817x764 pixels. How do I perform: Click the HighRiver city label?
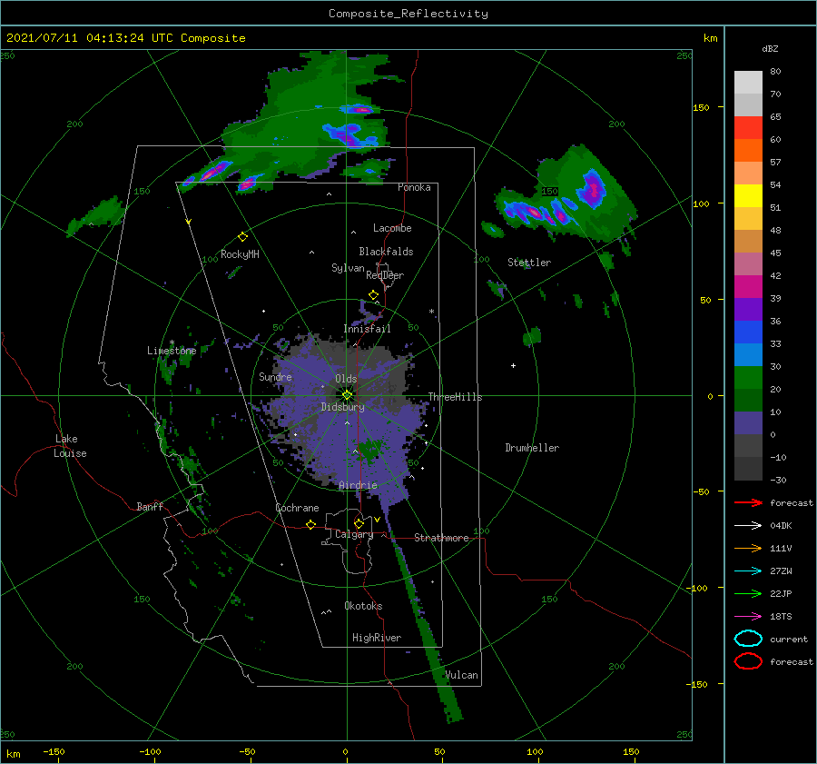pyautogui.click(x=377, y=638)
